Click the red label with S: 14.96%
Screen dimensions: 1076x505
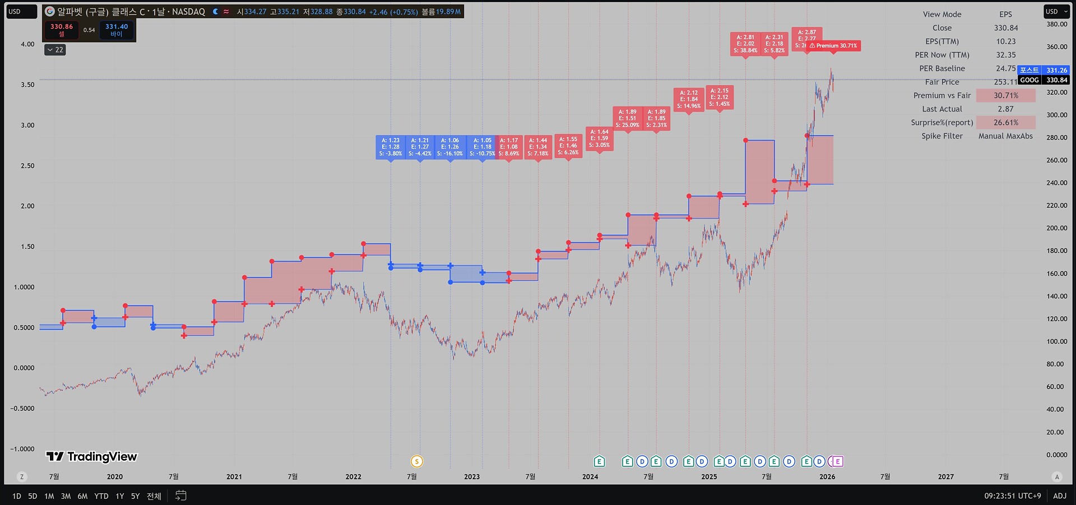[x=689, y=99]
